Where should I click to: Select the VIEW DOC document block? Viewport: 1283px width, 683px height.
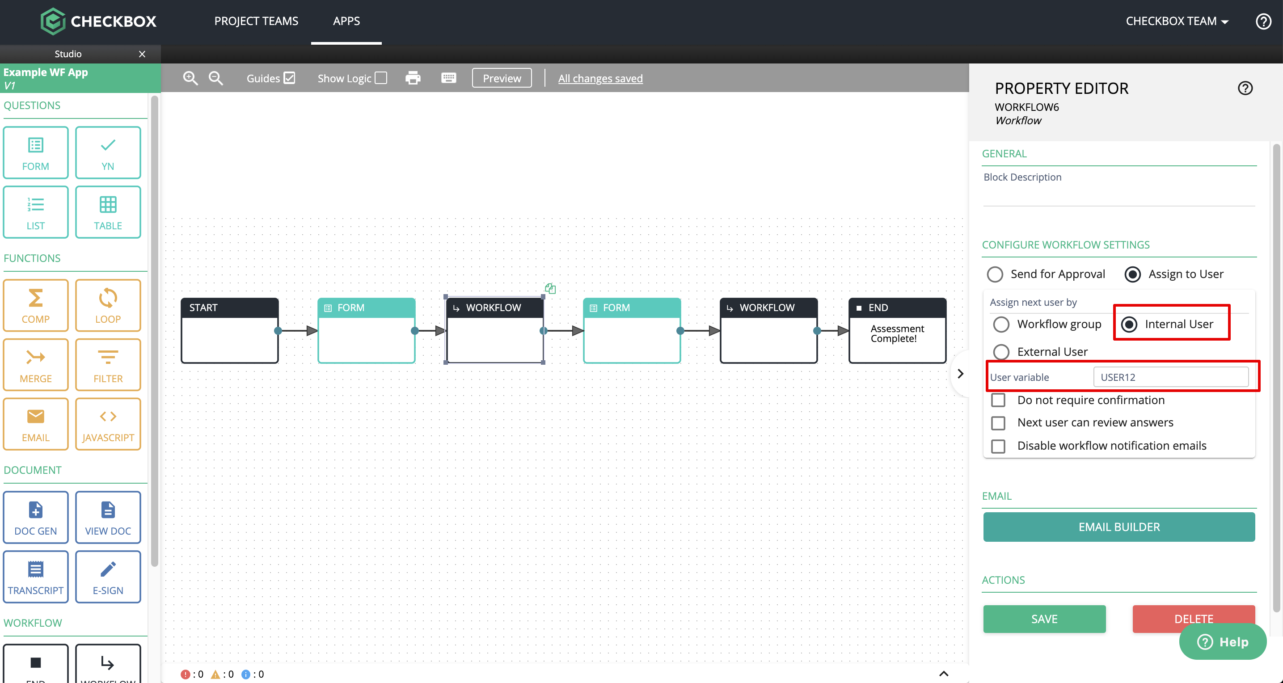click(108, 517)
